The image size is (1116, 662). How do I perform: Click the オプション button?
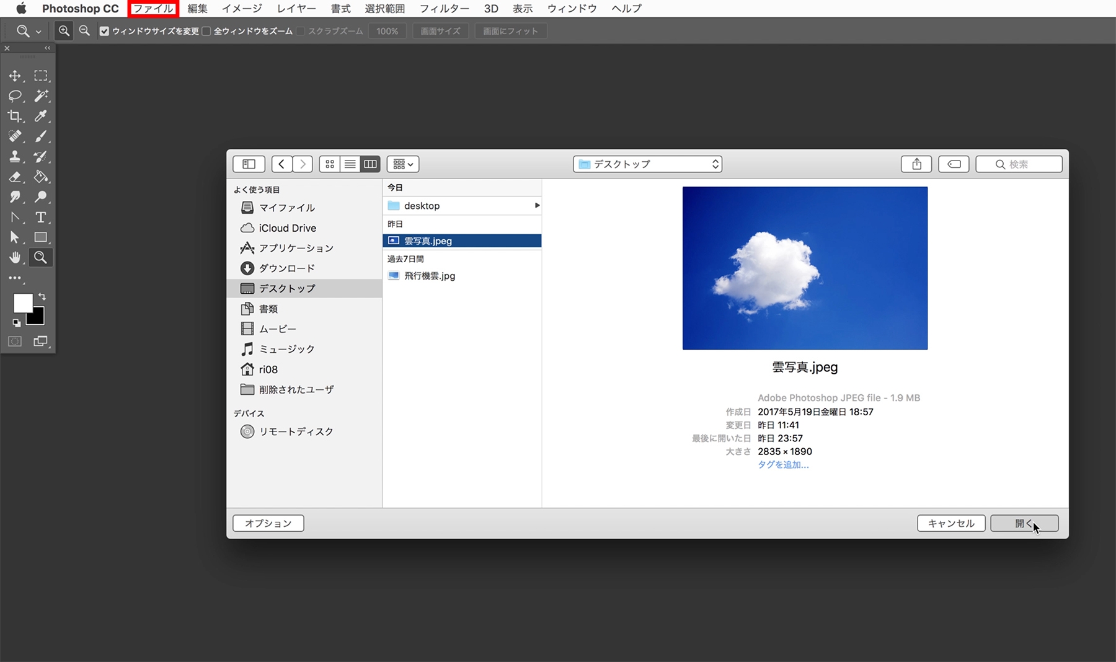click(268, 523)
